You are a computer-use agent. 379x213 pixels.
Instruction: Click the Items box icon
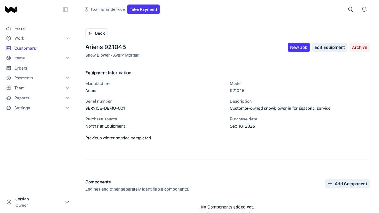(x=9, y=58)
